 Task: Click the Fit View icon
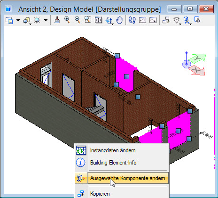coord(98,20)
